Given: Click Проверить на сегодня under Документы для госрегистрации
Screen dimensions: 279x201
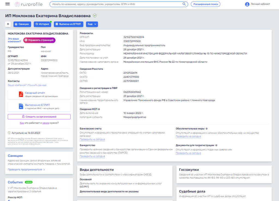Looking at the screenshot, I should tap(189, 153).
